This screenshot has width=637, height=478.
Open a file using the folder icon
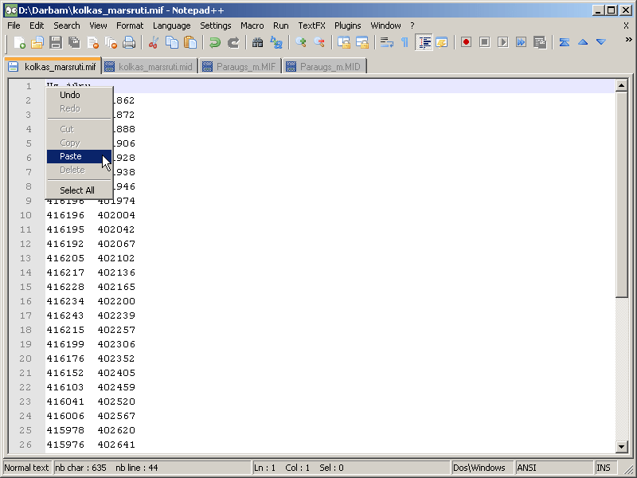[x=37, y=42]
